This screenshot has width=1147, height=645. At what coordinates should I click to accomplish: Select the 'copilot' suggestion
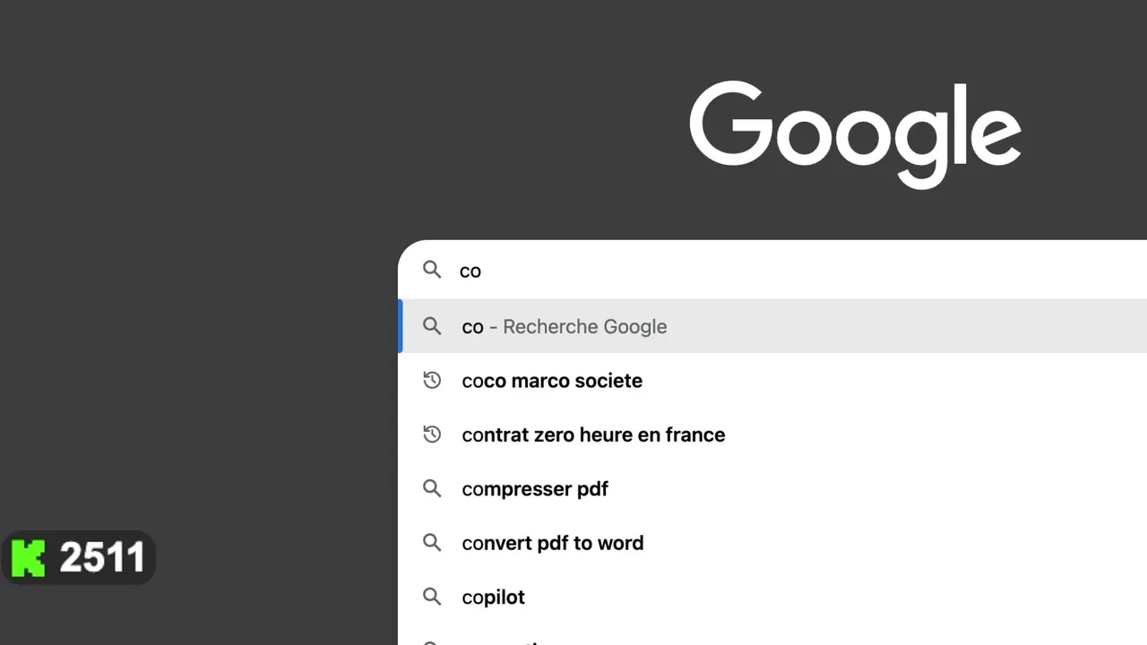tap(494, 597)
